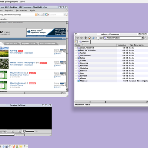Image resolution: width=148 pixels, height=148 pixels.
Task: Open the mail tray icon
Action: 21,147
